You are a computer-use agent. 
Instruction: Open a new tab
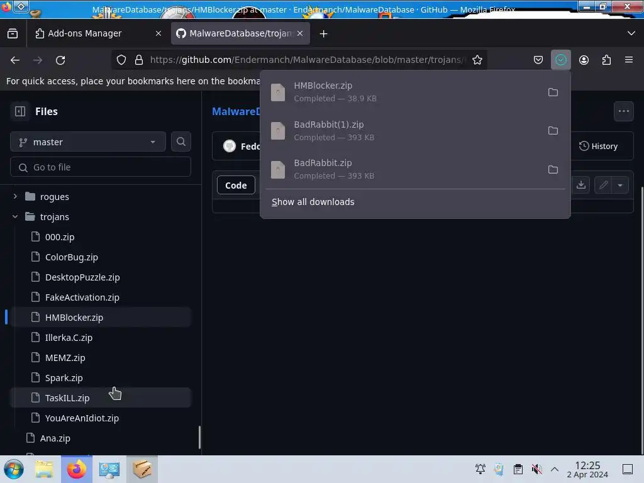[324, 34]
